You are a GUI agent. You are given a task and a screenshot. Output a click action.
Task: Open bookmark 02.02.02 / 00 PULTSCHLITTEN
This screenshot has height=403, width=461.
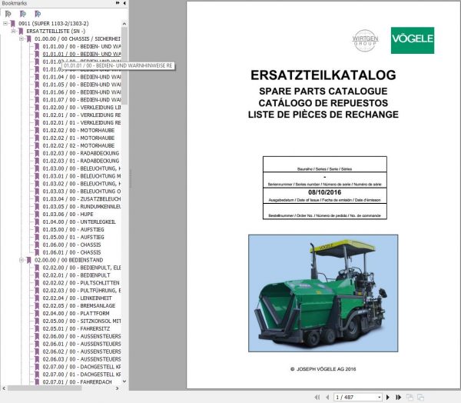pos(81,282)
